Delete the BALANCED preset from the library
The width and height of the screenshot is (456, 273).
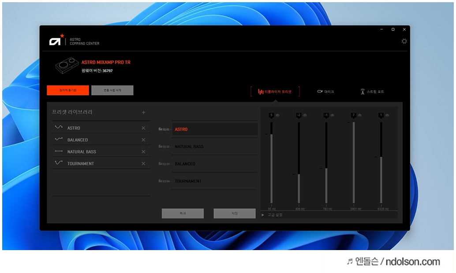tap(143, 140)
